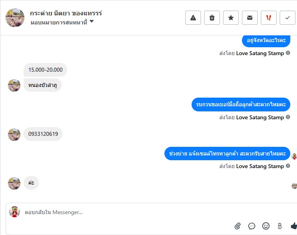297x235 pixels.
Task: Open the emoji picker smiley icon
Action: pyautogui.click(x=266, y=226)
